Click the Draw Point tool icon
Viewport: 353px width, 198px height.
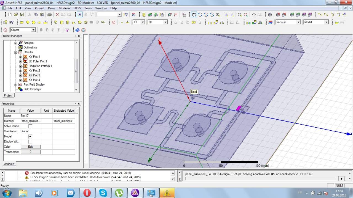click(122, 22)
